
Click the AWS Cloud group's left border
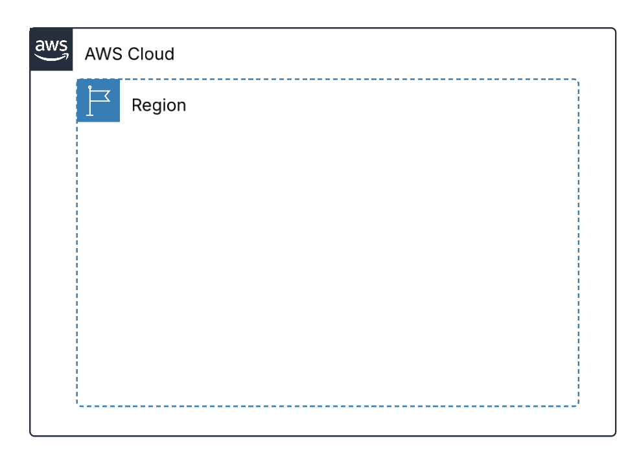tap(30, 253)
